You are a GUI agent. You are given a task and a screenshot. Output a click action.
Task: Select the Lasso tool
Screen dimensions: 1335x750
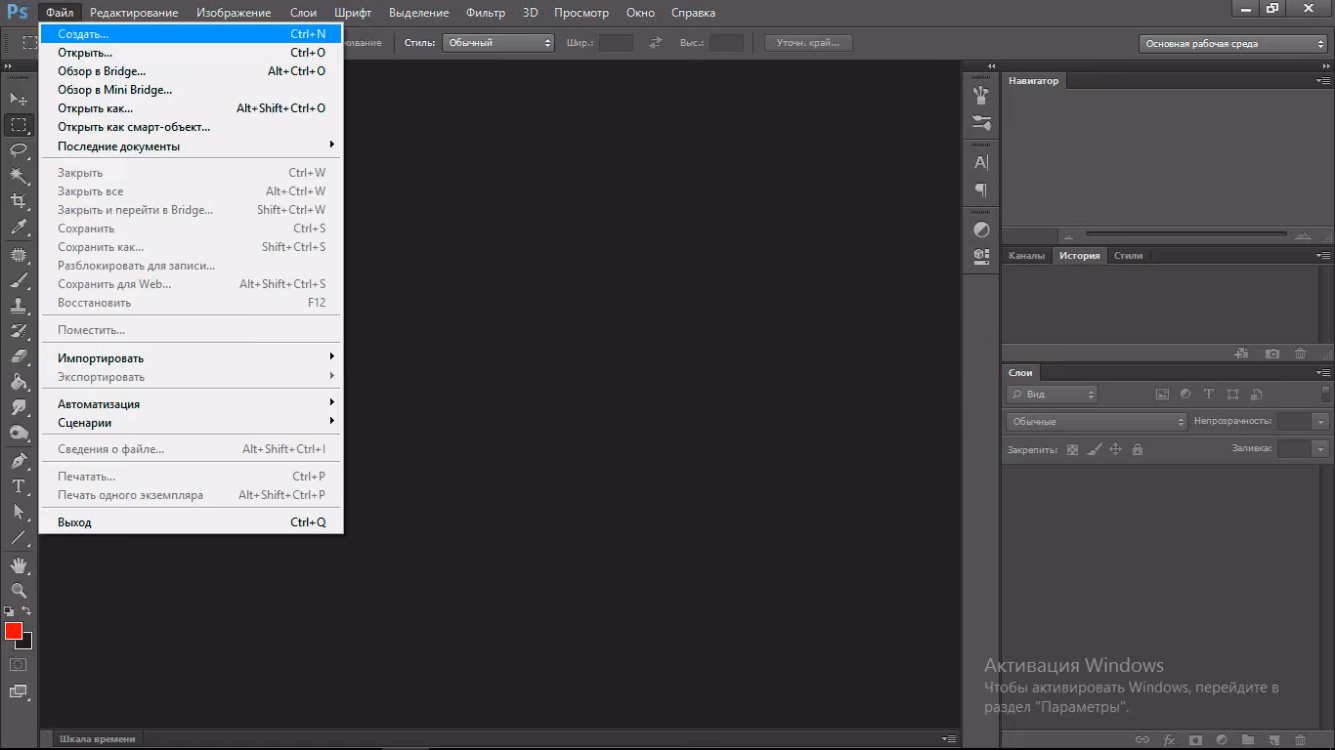pos(19,150)
